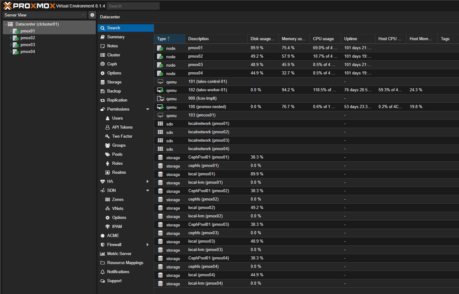Click the Metric Server chart icon
This screenshot has height=294, width=459.
pos(103,254)
